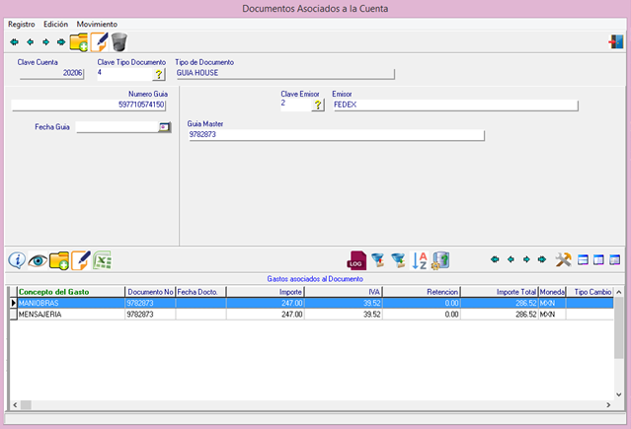Click Documento No 9782873 in MENSAJERIA row
Viewport: 631px width, 429px height.
[x=150, y=315]
